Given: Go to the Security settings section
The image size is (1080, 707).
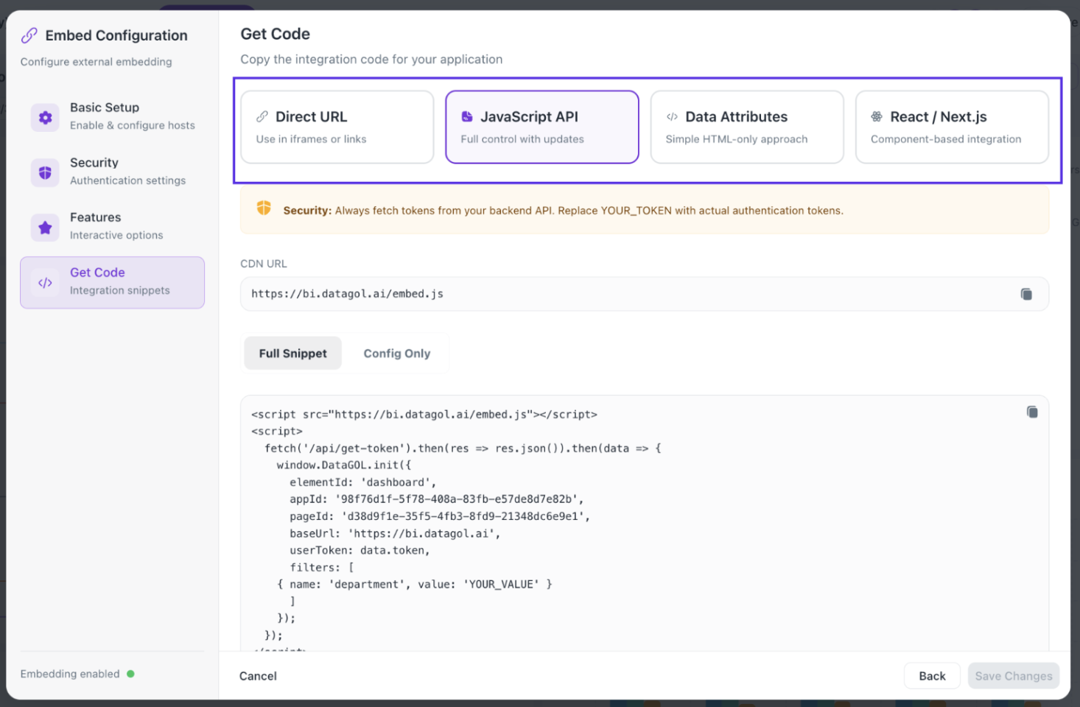Looking at the screenshot, I should [x=112, y=172].
